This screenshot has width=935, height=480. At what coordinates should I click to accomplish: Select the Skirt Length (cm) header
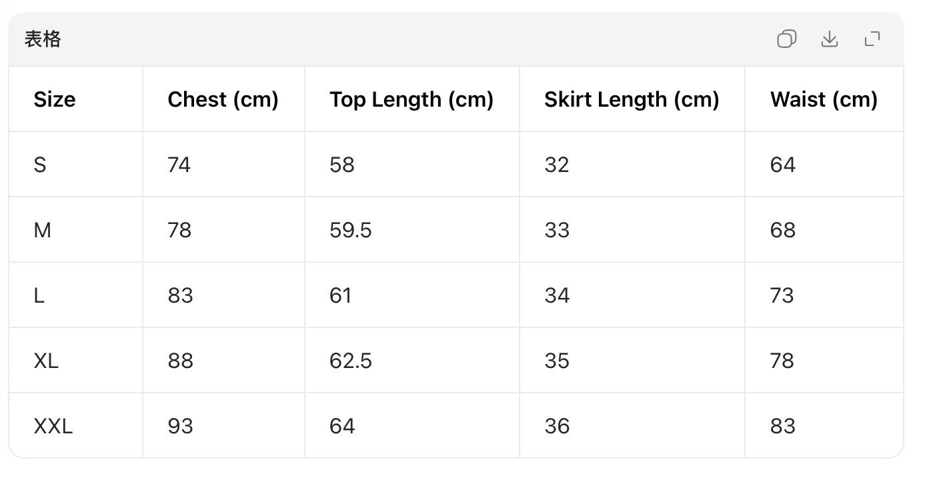(631, 99)
